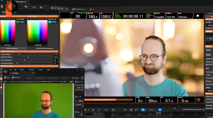Click the Chroma Bound value field
The width and height of the screenshot is (213, 118).
tap(56, 54)
